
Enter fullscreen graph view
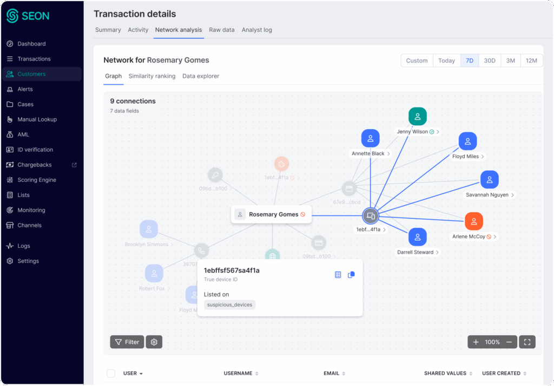coord(527,342)
